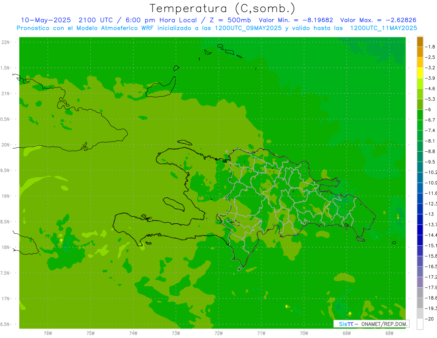The image size is (437, 338).
Task: Click the title 'Temperatura (C,somb.)'
Action: pos(223,8)
